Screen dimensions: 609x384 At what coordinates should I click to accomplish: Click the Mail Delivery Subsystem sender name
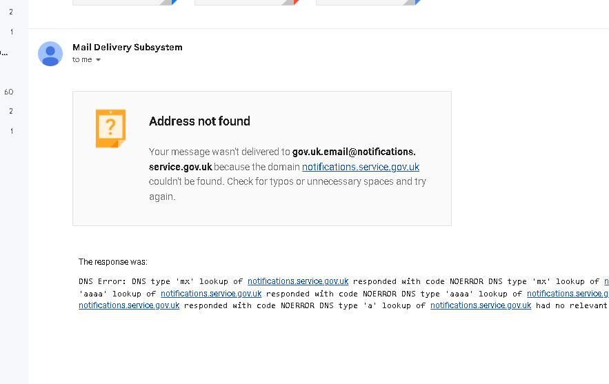pyautogui.click(x=128, y=48)
